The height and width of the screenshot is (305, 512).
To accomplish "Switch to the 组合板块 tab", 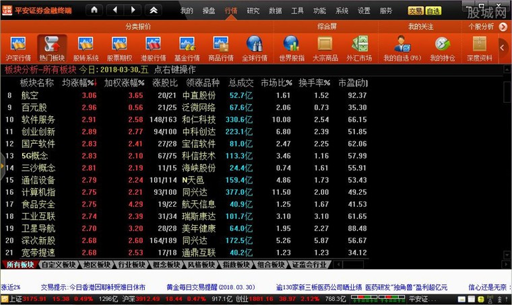I will coord(271,265).
